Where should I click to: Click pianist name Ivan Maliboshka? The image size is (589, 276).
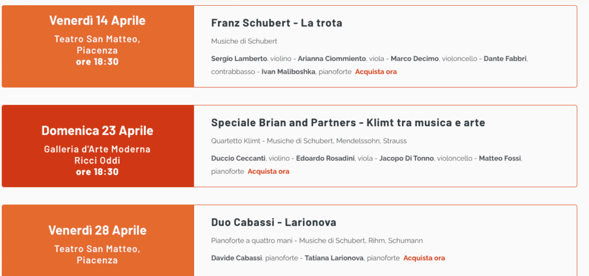pyautogui.click(x=288, y=72)
